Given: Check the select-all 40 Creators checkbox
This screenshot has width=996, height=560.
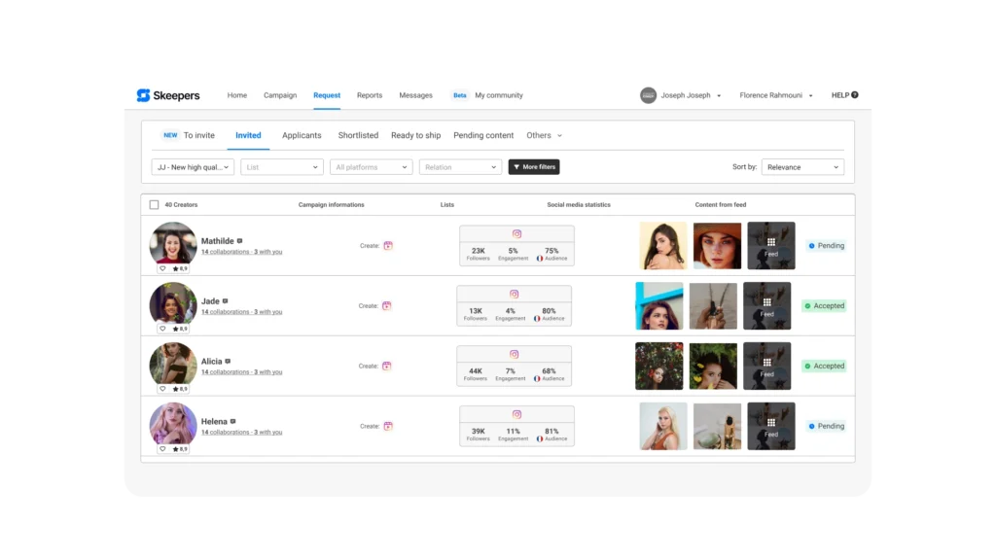Looking at the screenshot, I should coord(154,205).
